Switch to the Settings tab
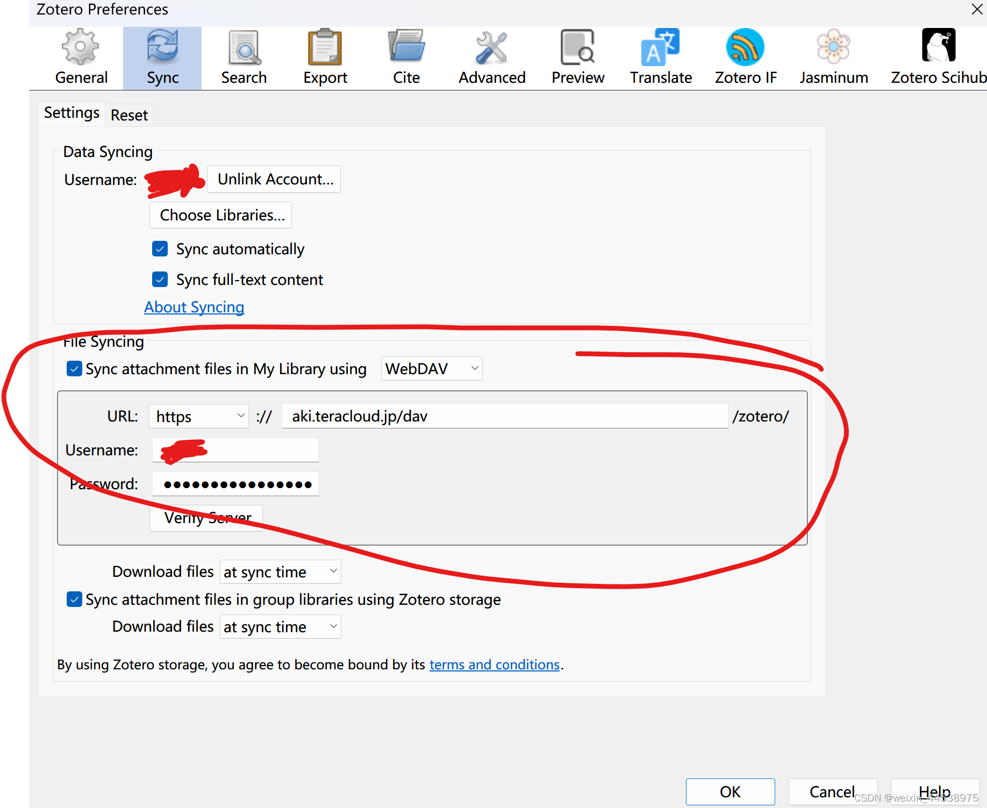 point(71,113)
